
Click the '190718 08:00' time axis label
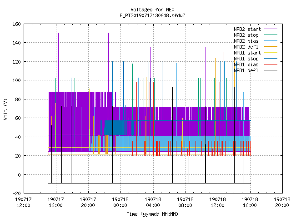pyautogui.click(x=185, y=203)
